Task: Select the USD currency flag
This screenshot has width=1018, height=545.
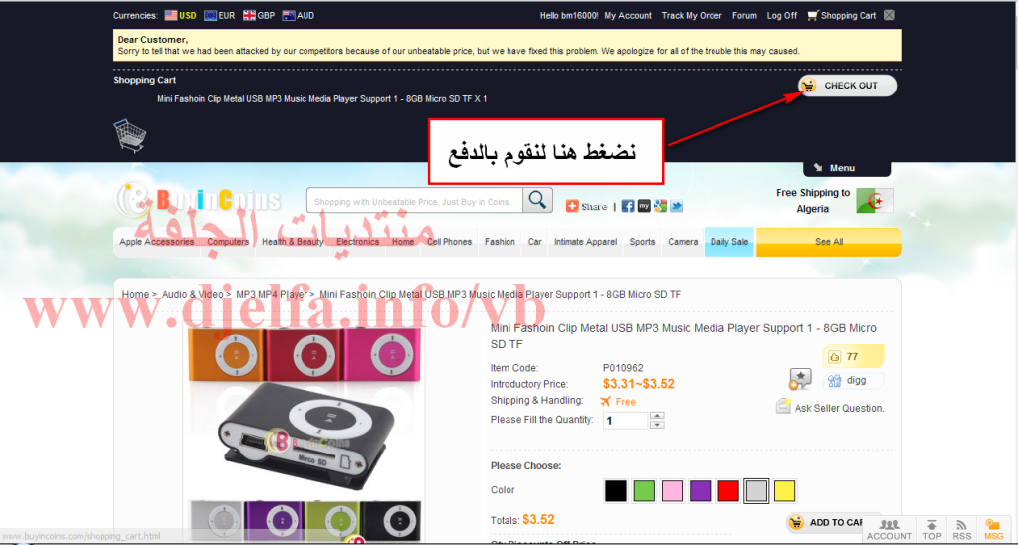Action: point(171,15)
